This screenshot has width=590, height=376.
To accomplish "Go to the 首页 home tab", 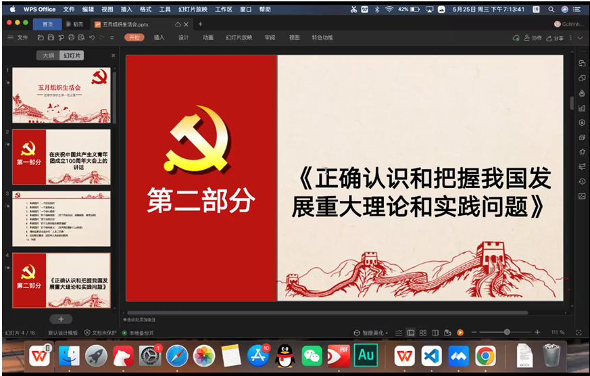I will (47, 24).
